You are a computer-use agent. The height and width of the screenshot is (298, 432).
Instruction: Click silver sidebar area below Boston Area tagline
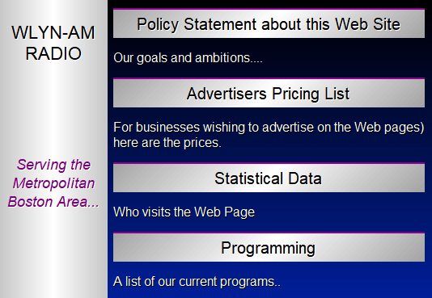point(53,254)
